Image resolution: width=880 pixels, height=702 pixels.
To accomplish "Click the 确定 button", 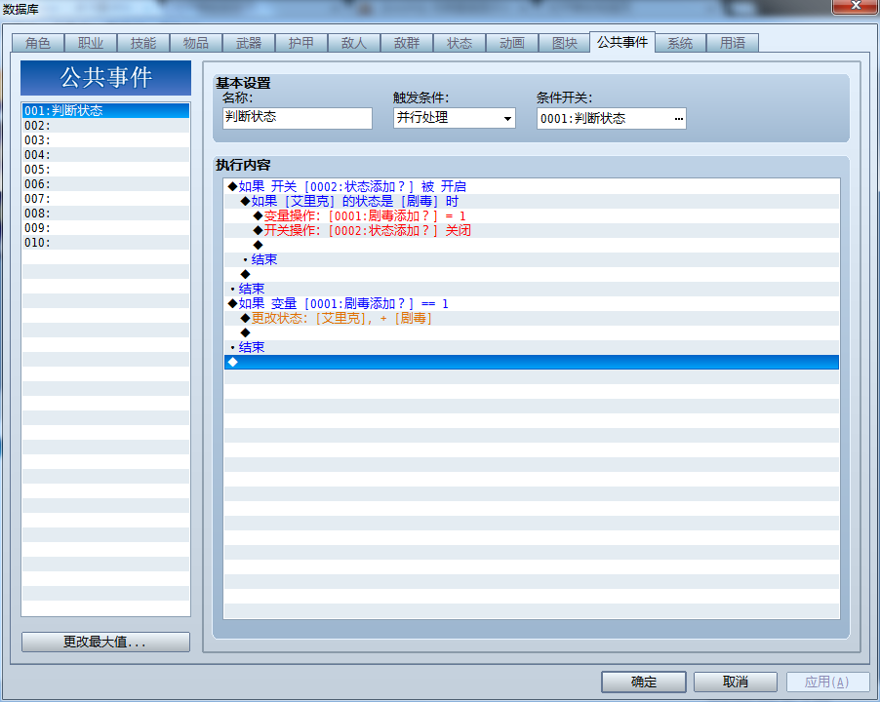I will 643,682.
